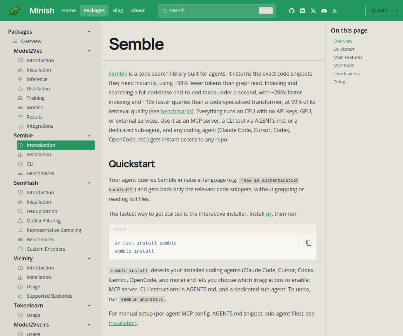Screen dimensions: 403x336
Task: Open the Minish GitHub icon link
Action: [292, 11]
